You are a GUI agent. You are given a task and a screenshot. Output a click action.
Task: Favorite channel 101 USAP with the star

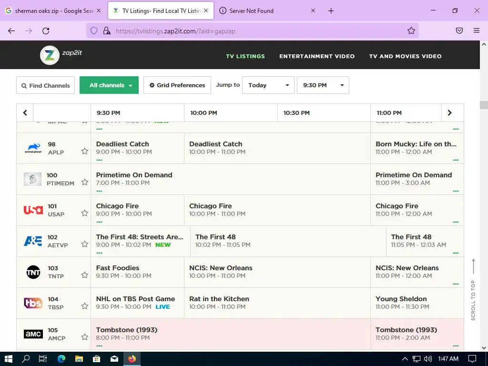click(85, 213)
